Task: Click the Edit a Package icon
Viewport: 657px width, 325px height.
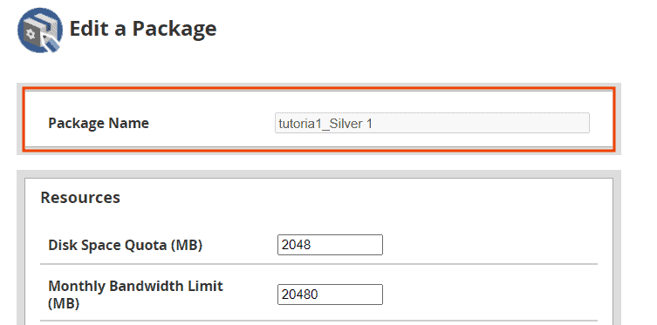Action: click(x=40, y=30)
